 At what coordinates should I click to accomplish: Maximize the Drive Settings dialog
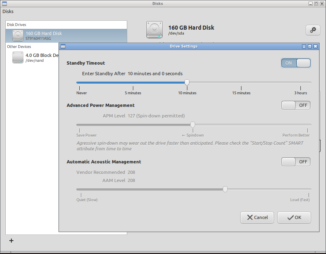coord(310,46)
